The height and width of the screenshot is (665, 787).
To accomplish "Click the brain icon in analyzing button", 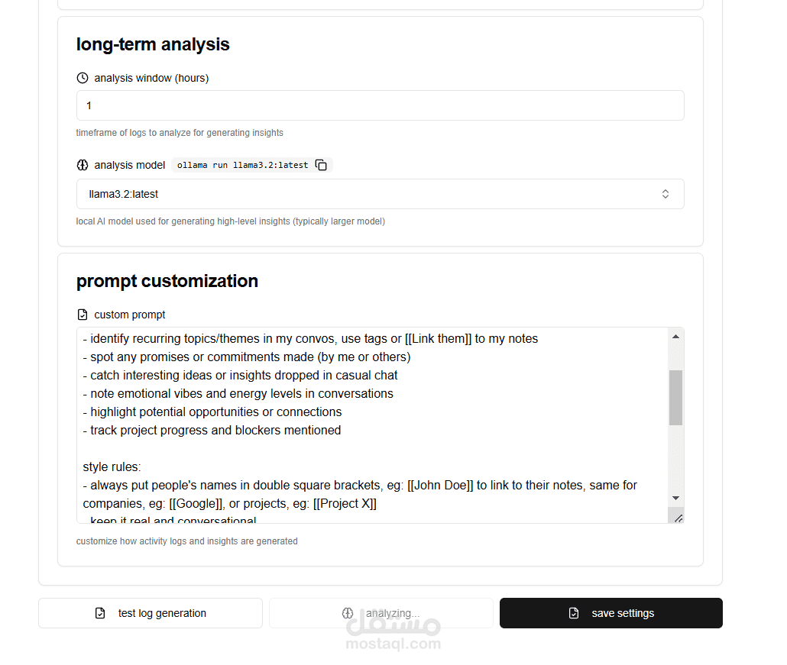I will [x=348, y=613].
